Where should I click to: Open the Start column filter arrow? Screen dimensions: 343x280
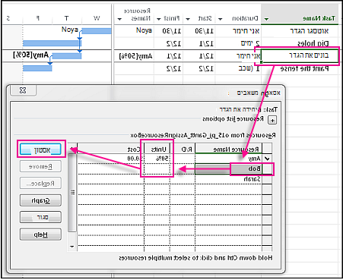[x=188, y=19]
